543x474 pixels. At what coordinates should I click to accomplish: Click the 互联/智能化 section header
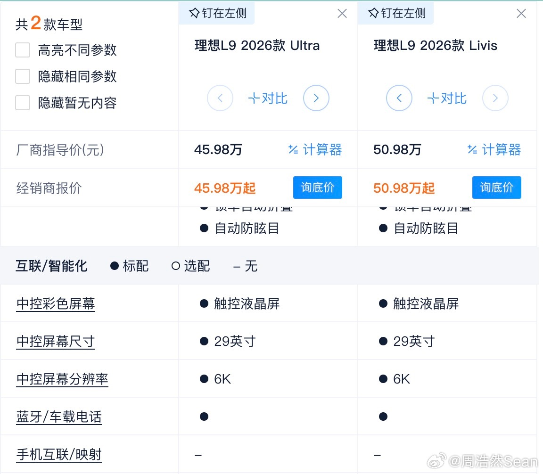(51, 266)
